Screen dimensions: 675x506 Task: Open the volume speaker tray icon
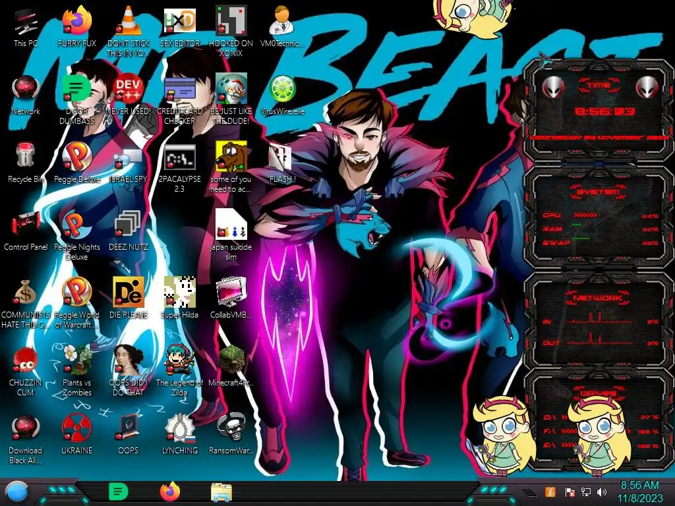[602, 492]
